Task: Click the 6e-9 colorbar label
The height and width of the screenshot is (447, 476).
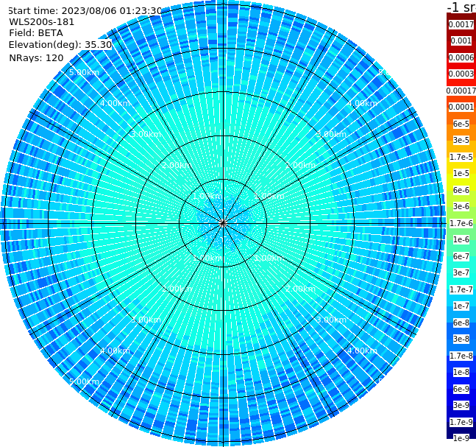Action: coord(461,389)
